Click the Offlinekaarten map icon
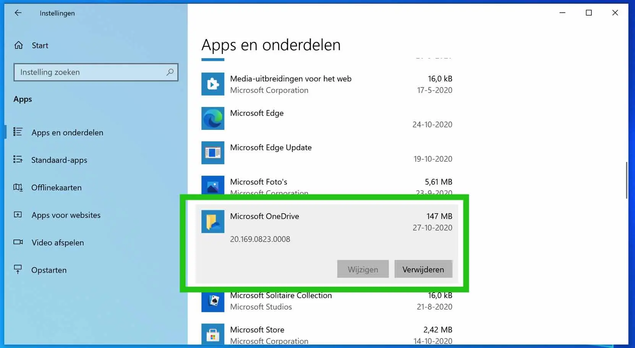The width and height of the screenshot is (635, 348). [x=18, y=187]
